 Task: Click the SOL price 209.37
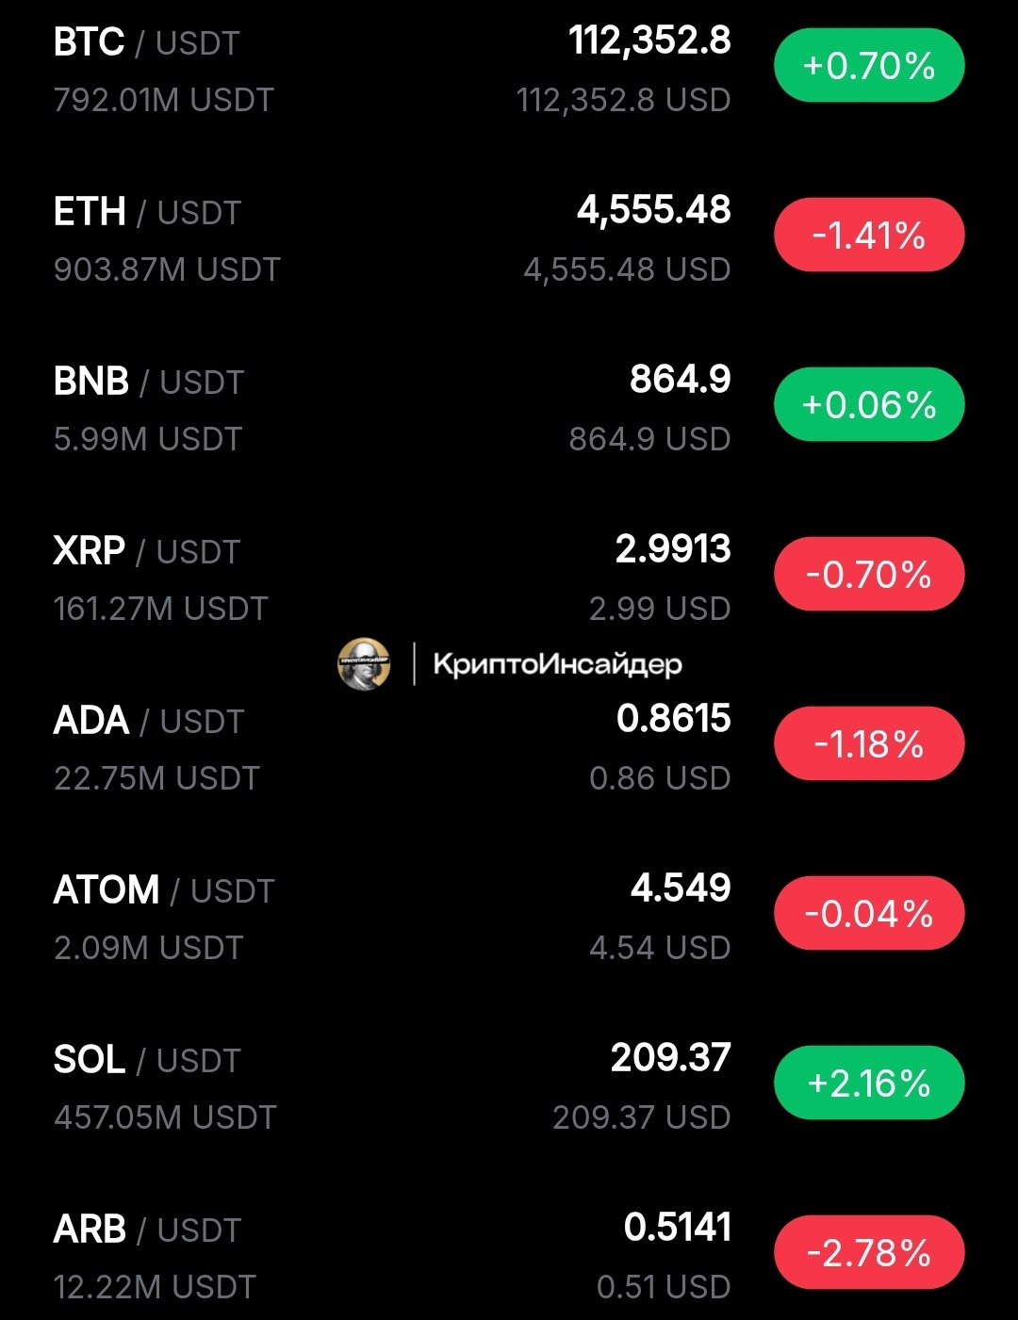pos(670,1058)
